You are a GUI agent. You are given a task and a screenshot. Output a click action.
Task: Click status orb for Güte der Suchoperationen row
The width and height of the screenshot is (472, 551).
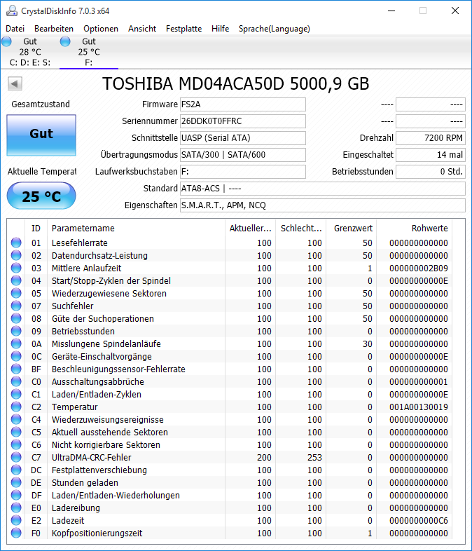(16, 319)
